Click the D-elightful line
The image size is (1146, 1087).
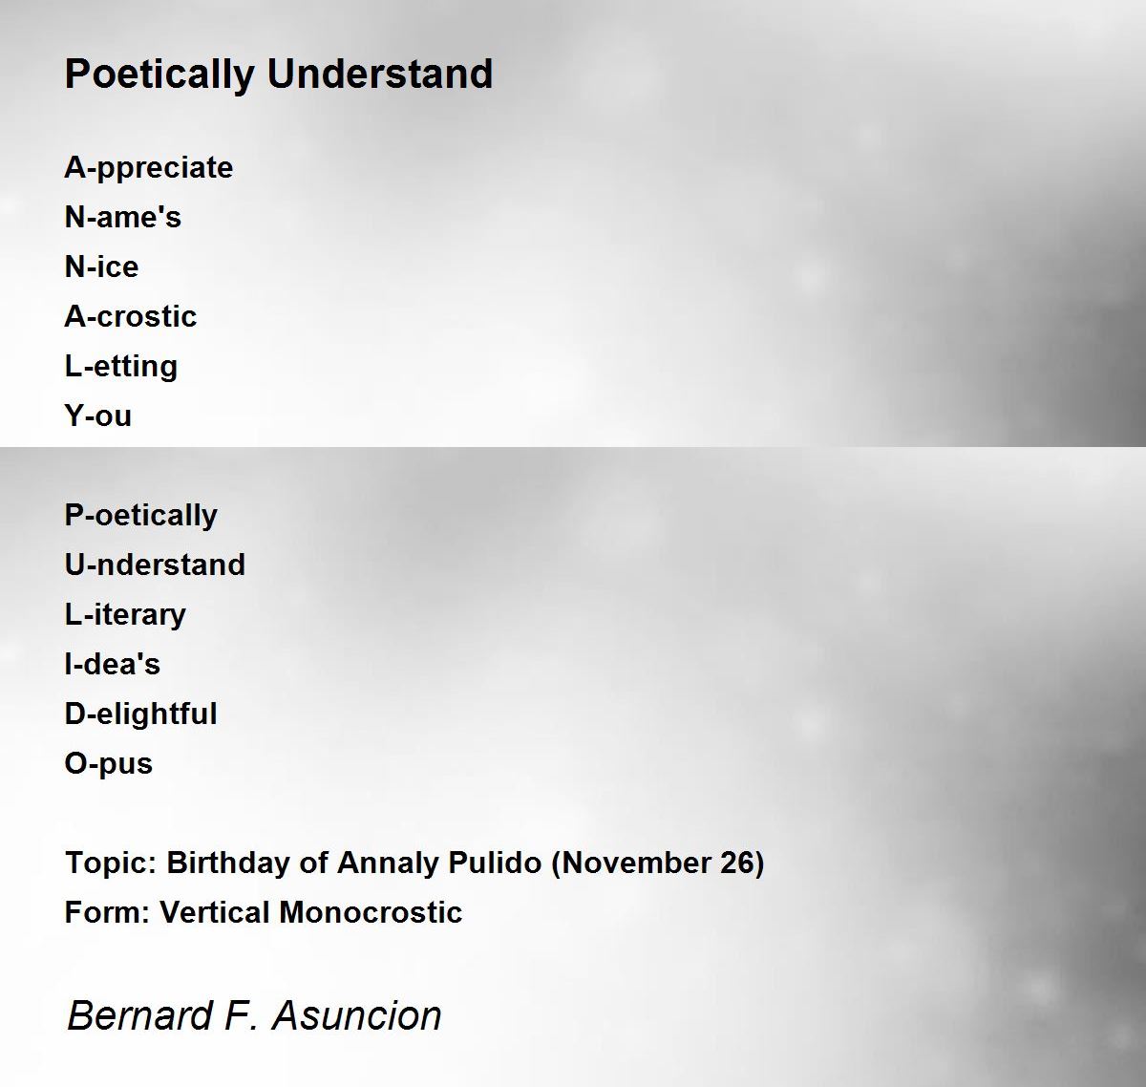141,714
